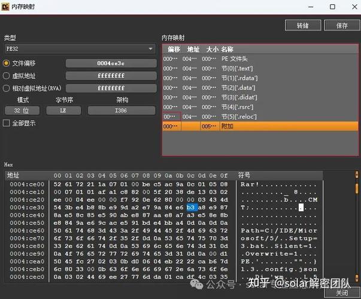Select the 节(1)['.rdata'] row
The height and width of the screenshot is (299, 361).
tap(260, 78)
